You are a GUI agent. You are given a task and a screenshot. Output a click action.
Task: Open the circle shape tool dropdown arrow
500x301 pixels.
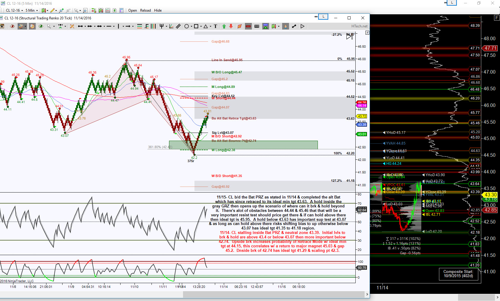coord(191,26)
